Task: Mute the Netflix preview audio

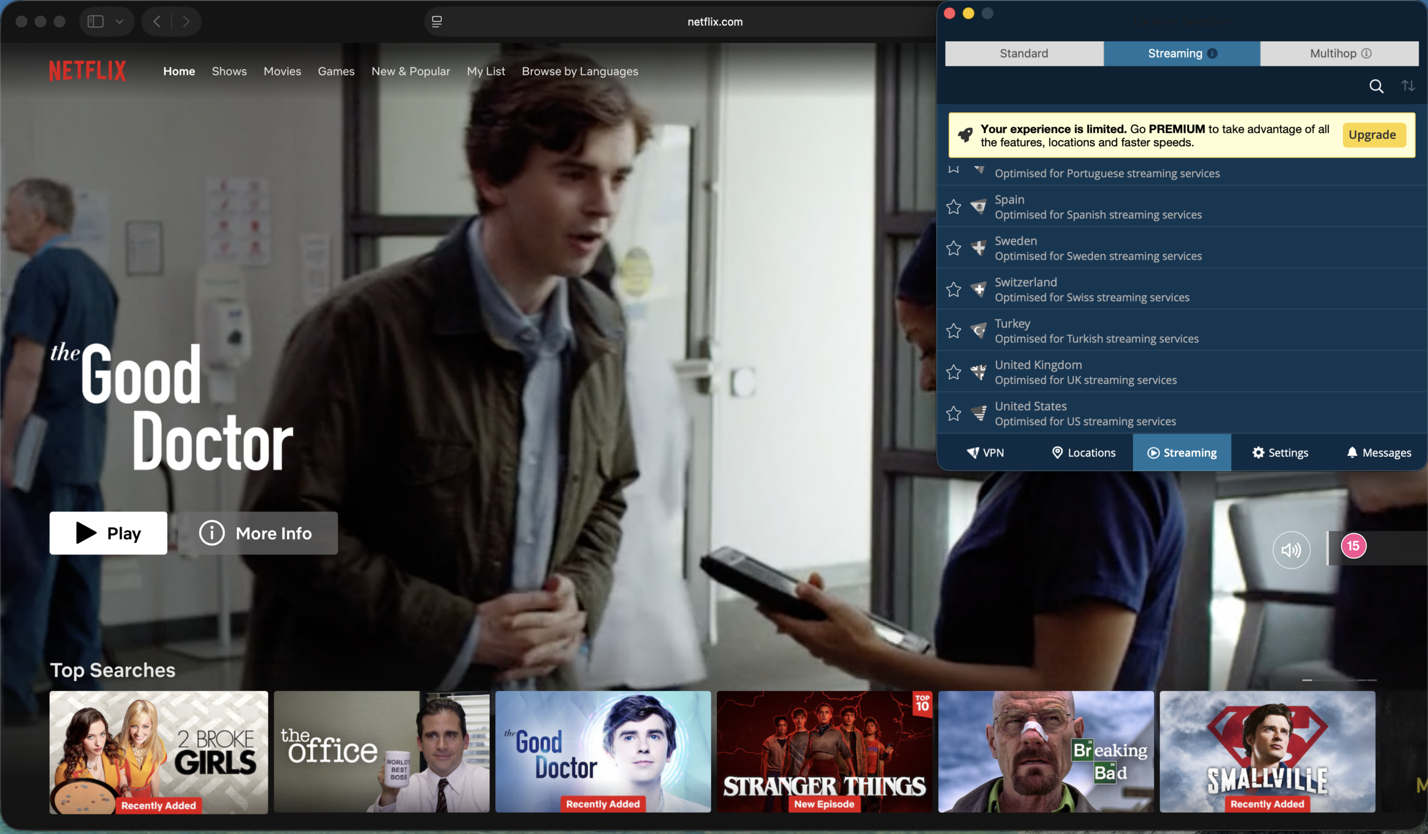Action: click(x=1291, y=549)
